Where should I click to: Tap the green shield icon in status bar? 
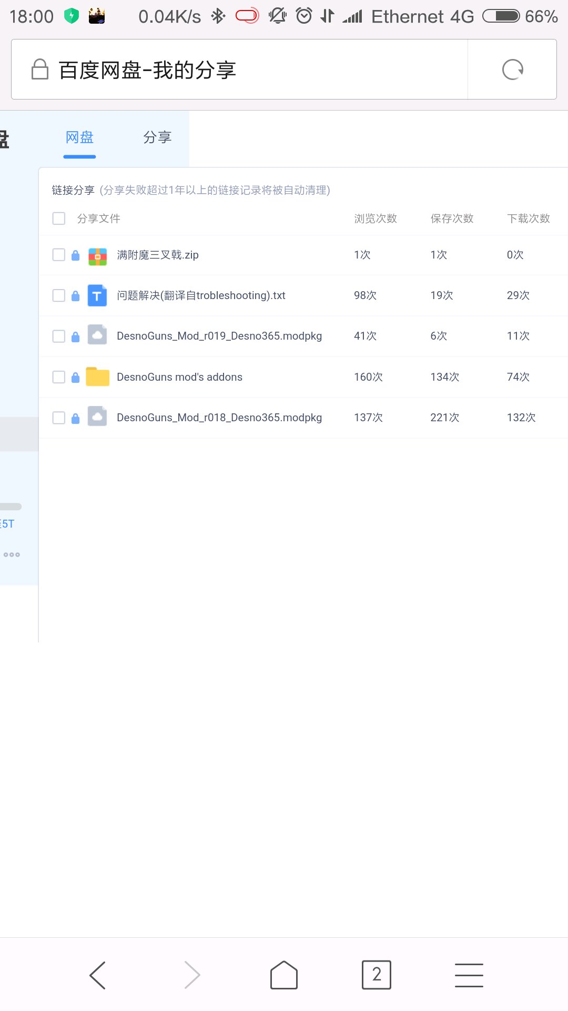tap(72, 16)
